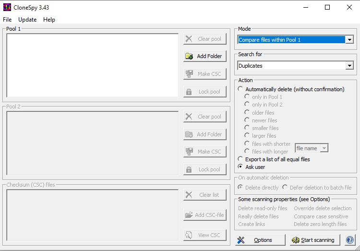Click the checksum icon on Pool 2 Make CSC

(x=189, y=152)
